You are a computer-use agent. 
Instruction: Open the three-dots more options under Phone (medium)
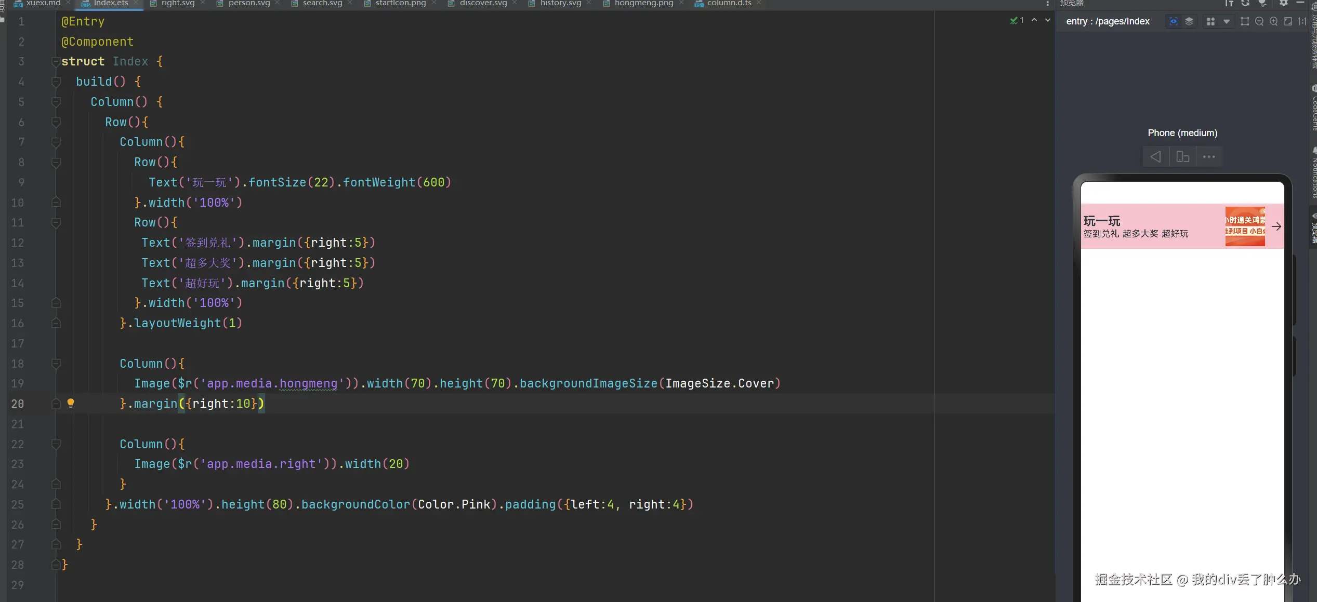click(1209, 157)
